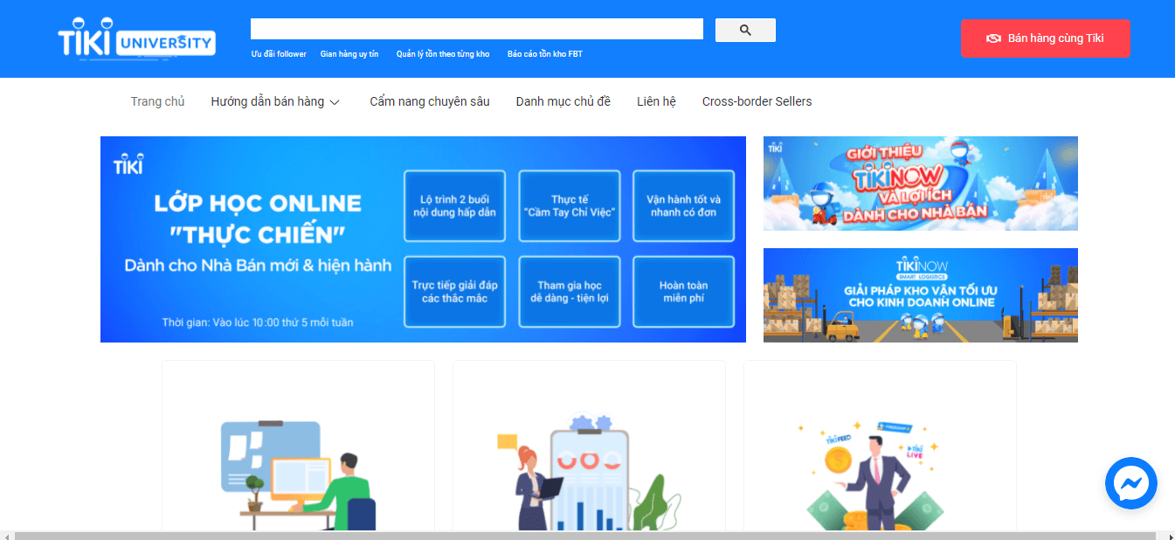Expand the Hướng dẫn bán hàng chevron
Viewport: 1175px width, 540px height.
pyautogui.click(x=335, y=102)
